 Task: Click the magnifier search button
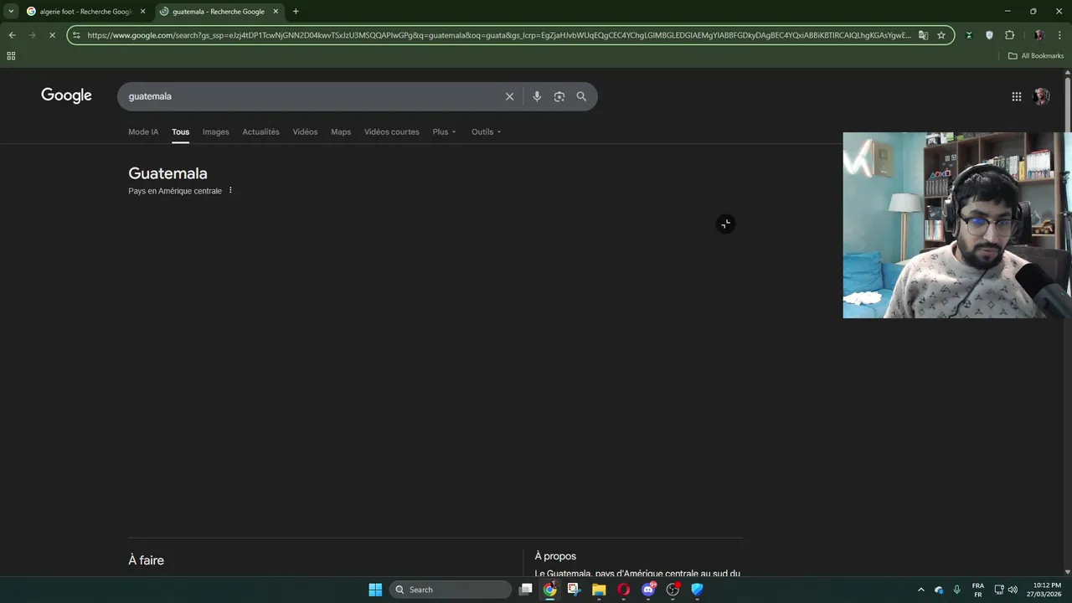point(581,96)
